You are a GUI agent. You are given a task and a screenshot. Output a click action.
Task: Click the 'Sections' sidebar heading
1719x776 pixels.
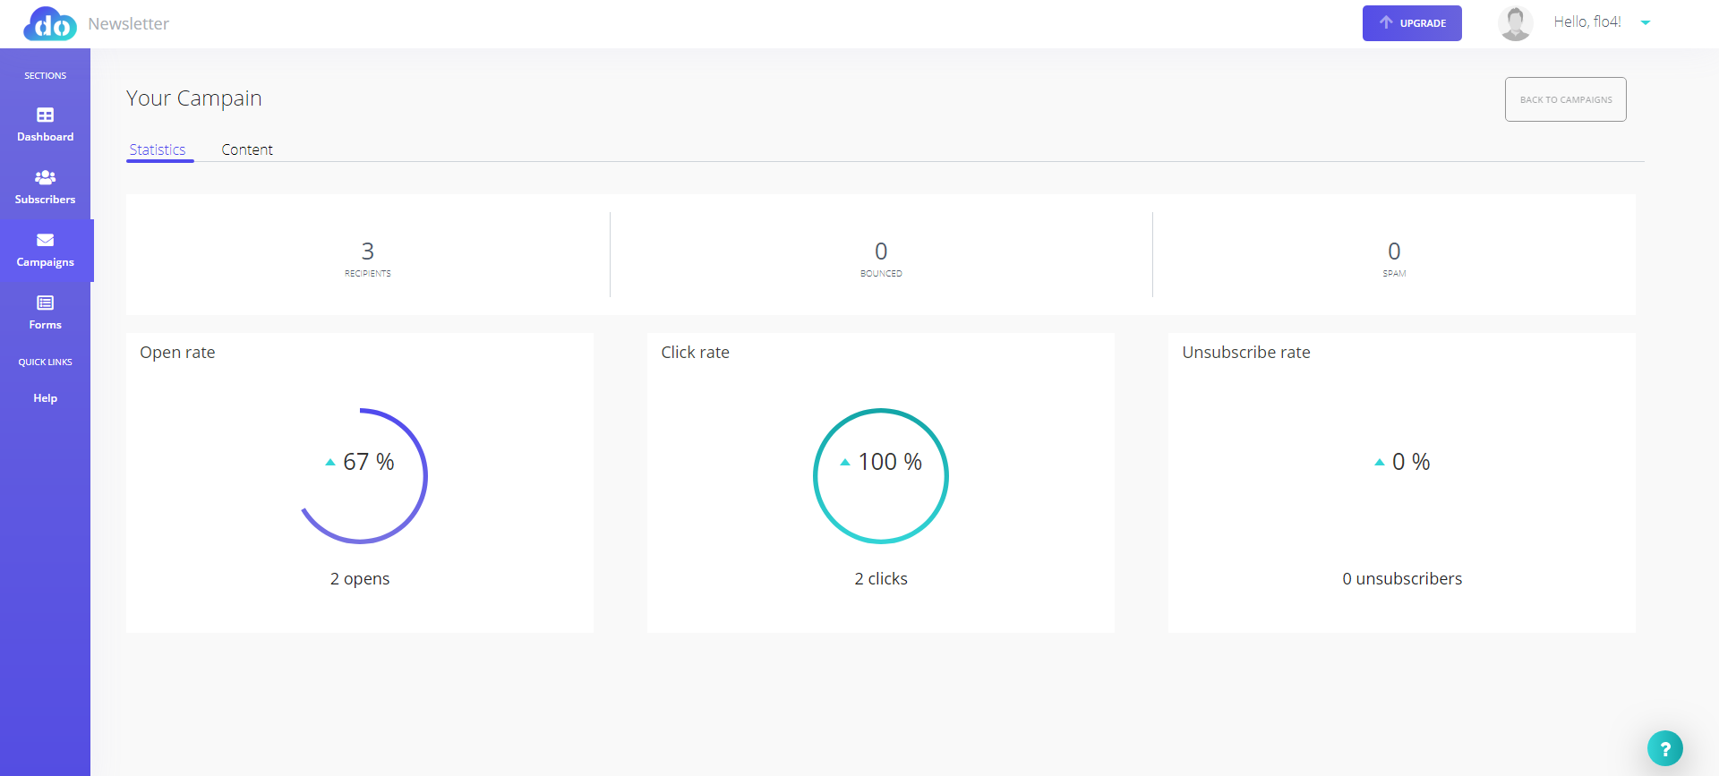tap(45, 76)
